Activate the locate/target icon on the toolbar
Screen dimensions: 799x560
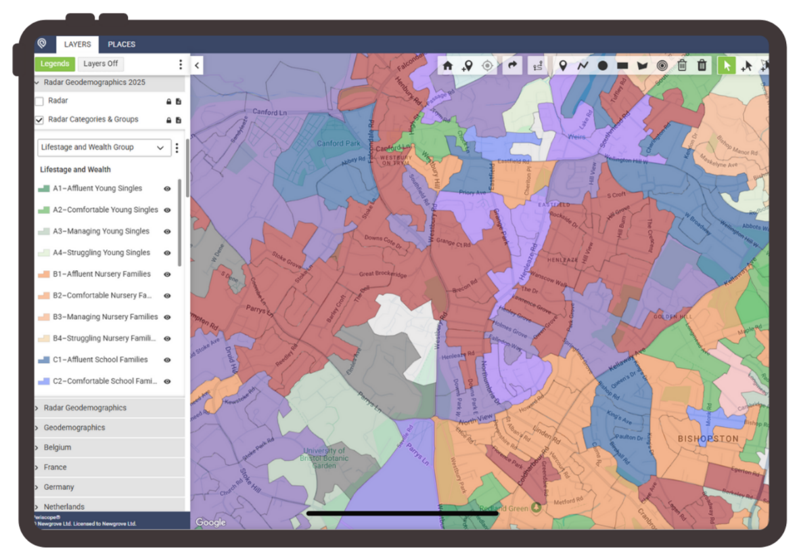click(487, 65)
